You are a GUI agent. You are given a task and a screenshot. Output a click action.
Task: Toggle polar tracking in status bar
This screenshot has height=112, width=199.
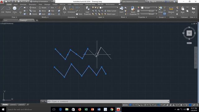tap(145, 105)
